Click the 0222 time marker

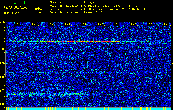pos(34,24)
